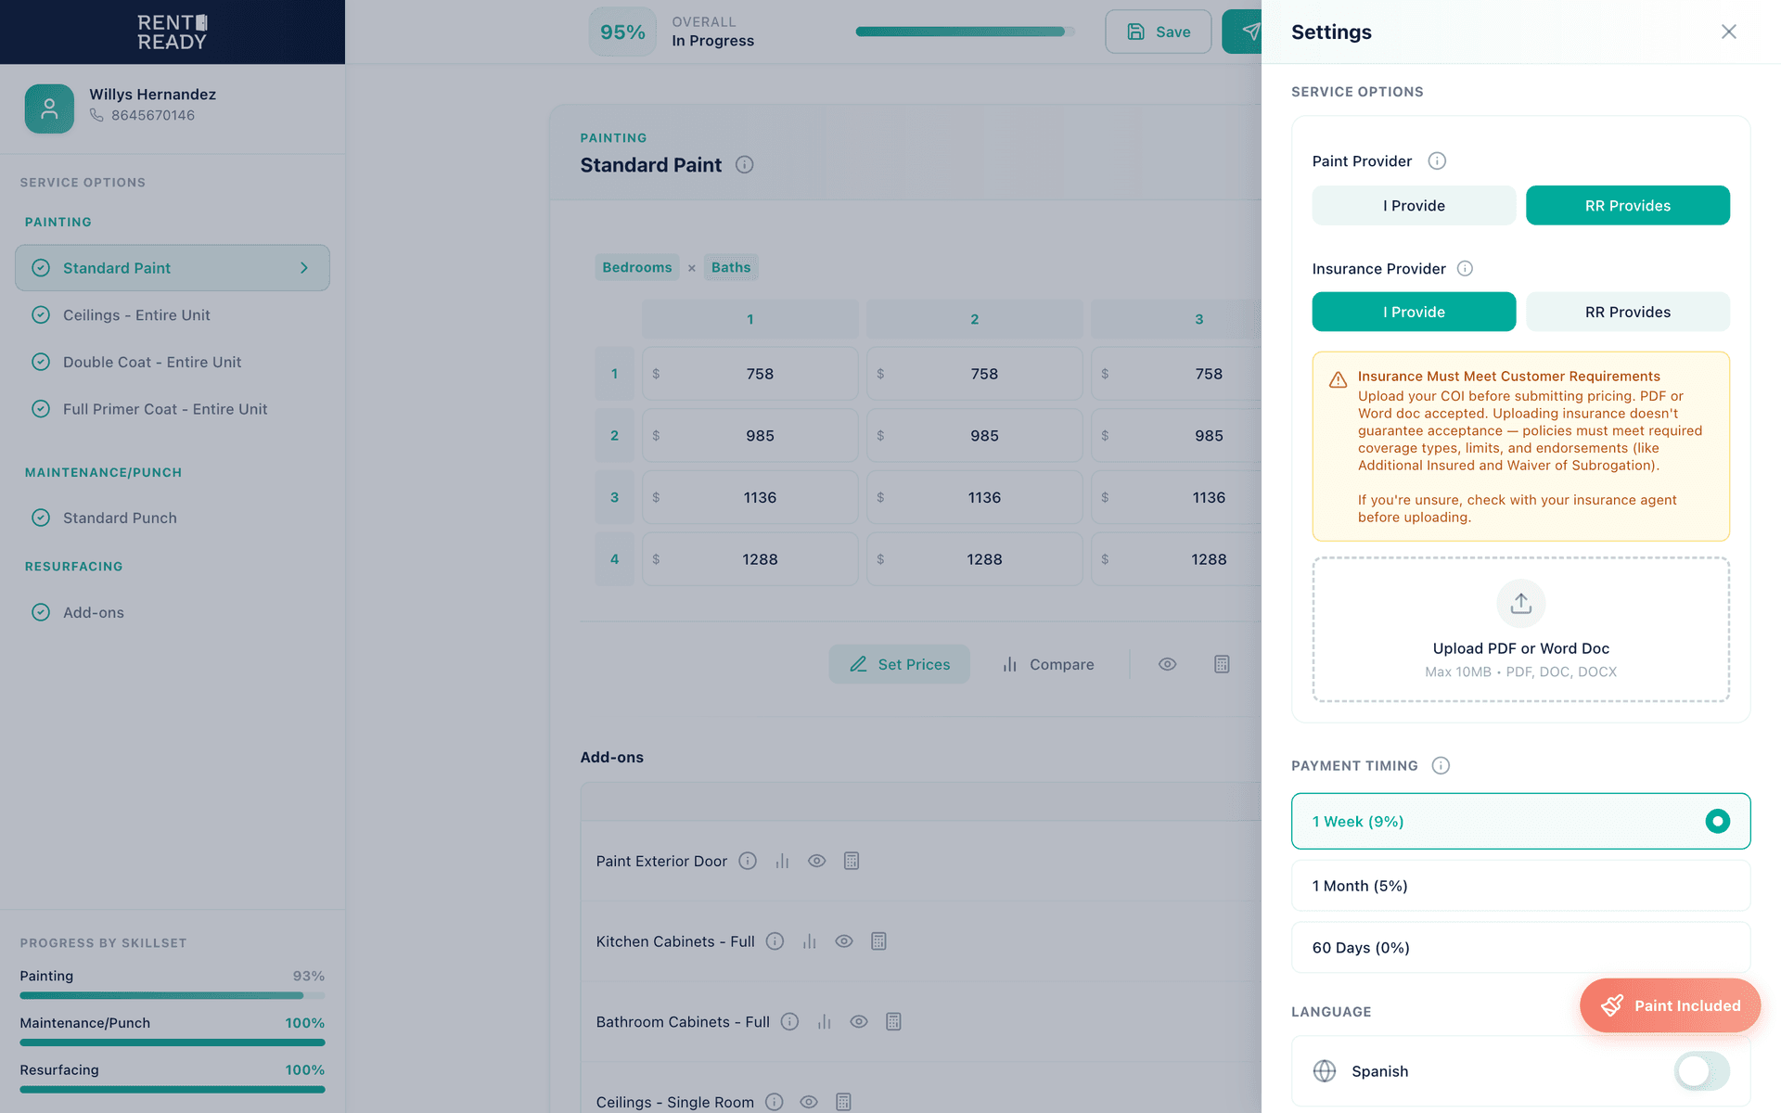Toggle the eye preview icon for Paint Exterior Door
Screen dimensions: 1781x1113
click(816, 861)
